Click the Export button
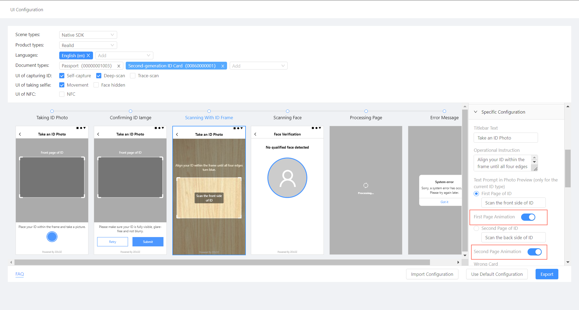 (x=547, y=274)
